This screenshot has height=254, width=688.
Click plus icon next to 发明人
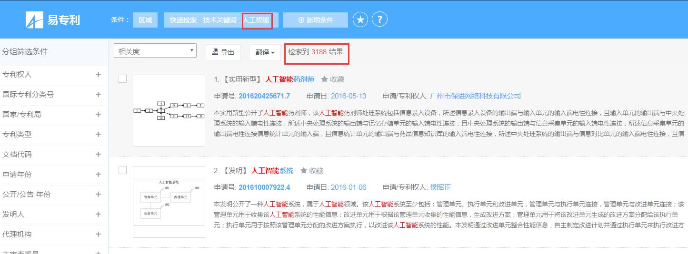coord(98,215)
